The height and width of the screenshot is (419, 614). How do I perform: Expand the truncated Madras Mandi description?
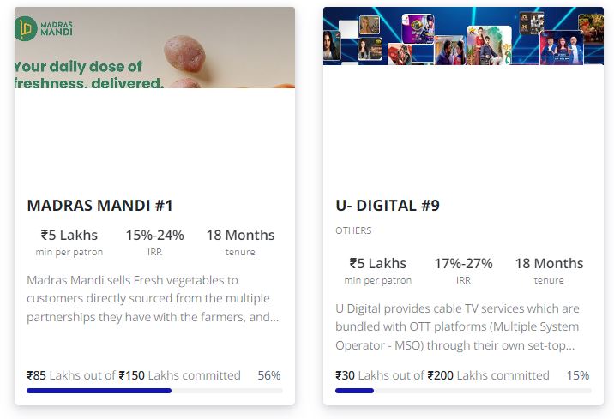(x=153, y=298)
